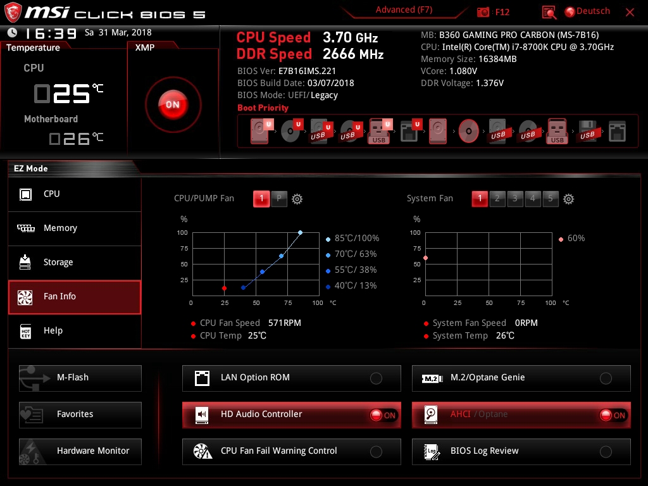Select the legacy USB hard disk boot icon
Image resolution: width=648 pixels, height=486 pixels.
(x=498, y=131)
